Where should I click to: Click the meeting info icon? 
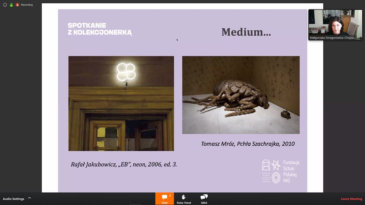point(5,5)
